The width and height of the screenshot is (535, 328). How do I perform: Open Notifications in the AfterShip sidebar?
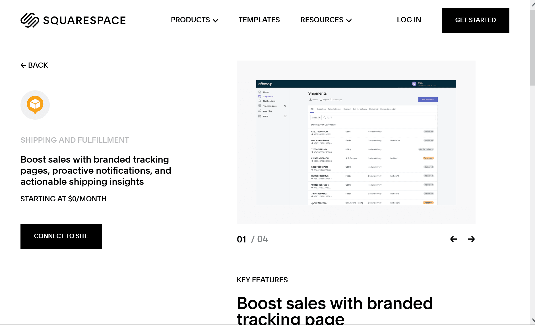tap(269, 101)
